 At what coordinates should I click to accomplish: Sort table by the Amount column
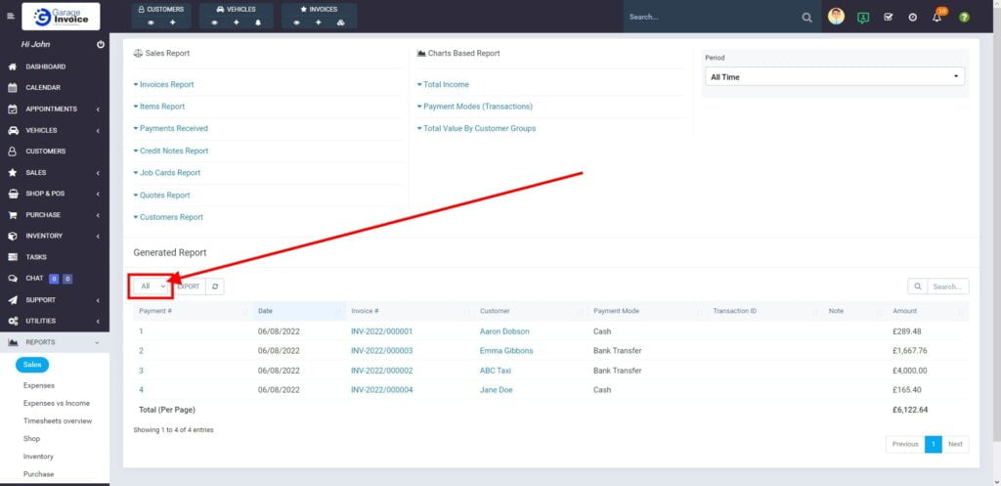pyautogui.click(x=929, y=311)
